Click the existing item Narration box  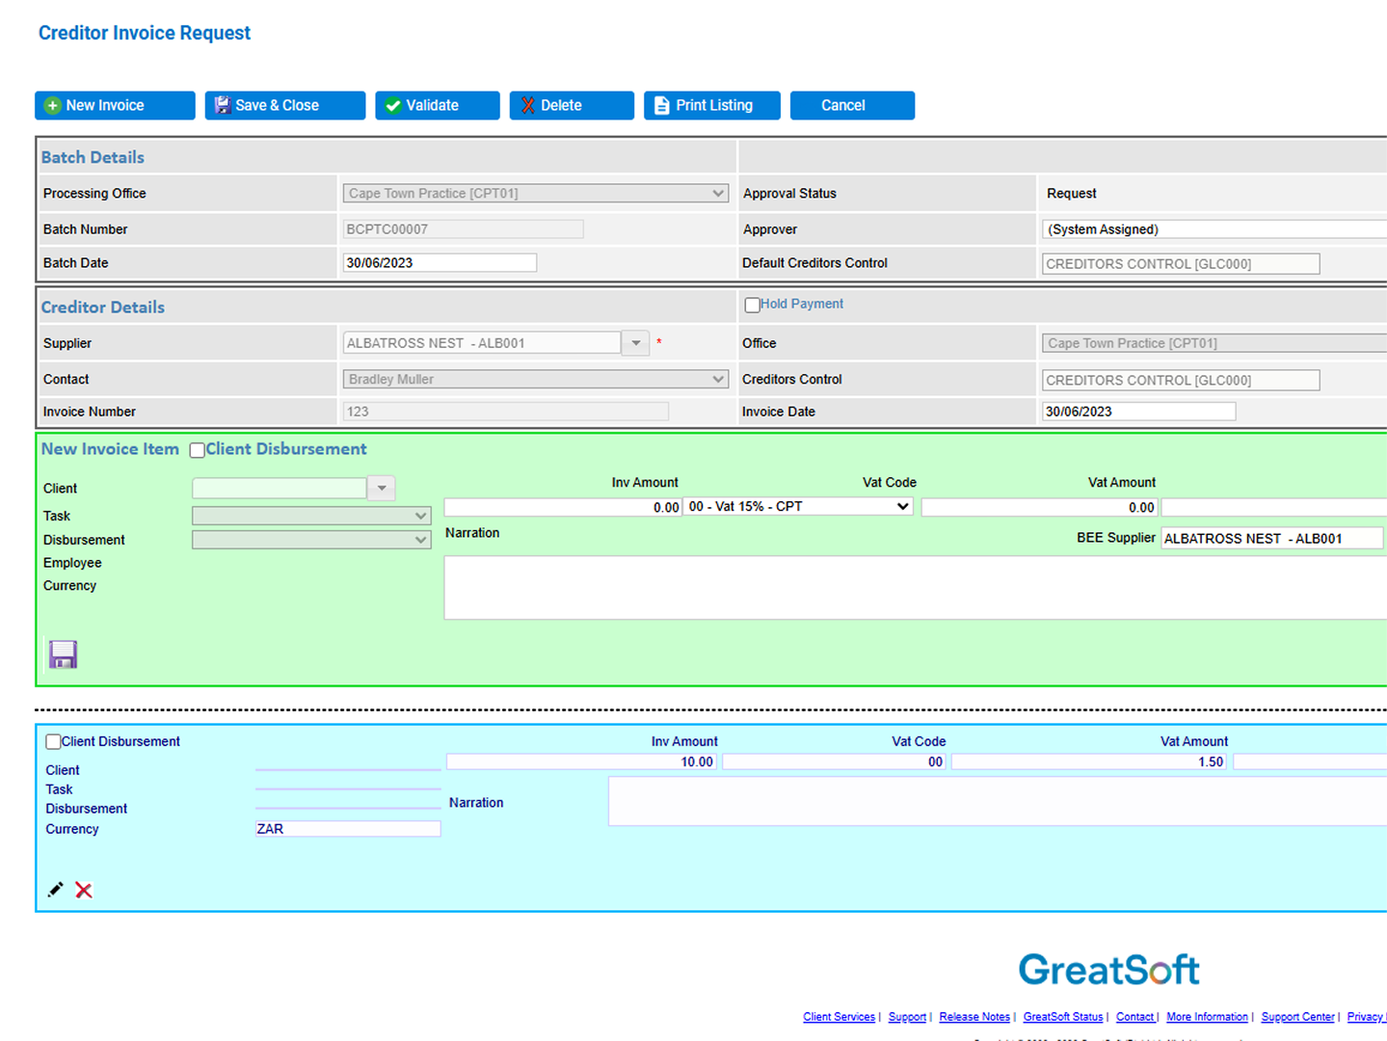(x=998, y=801)
